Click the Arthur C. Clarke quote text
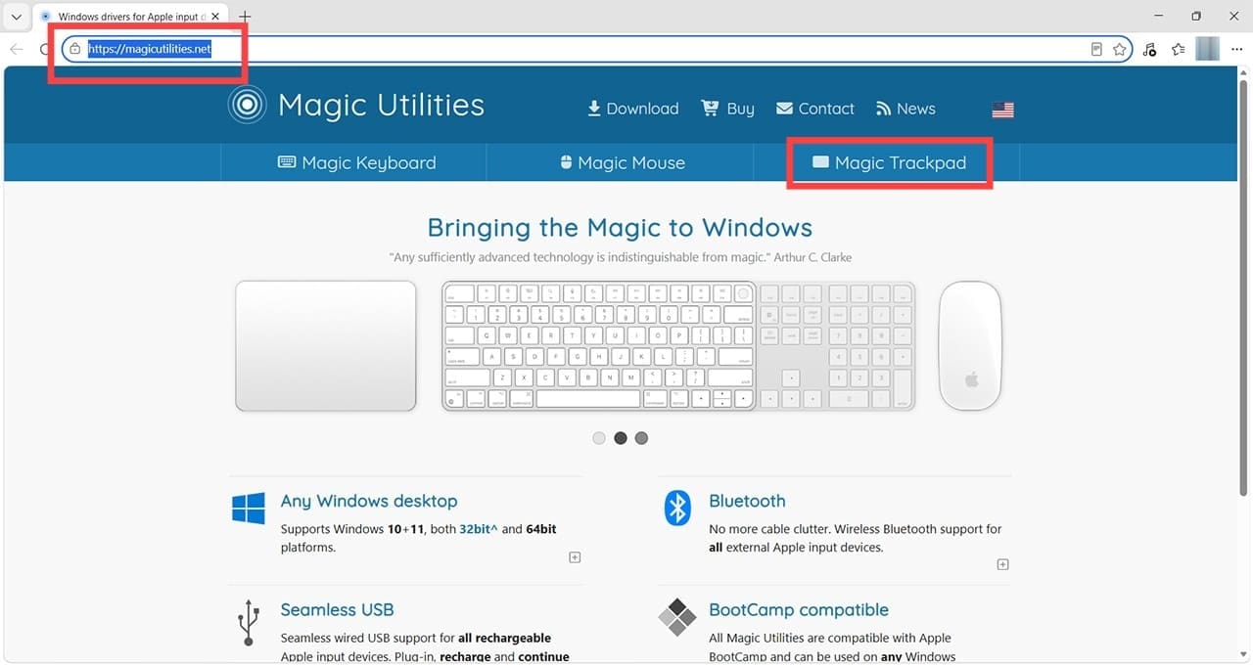 click(x=620, y=257)
